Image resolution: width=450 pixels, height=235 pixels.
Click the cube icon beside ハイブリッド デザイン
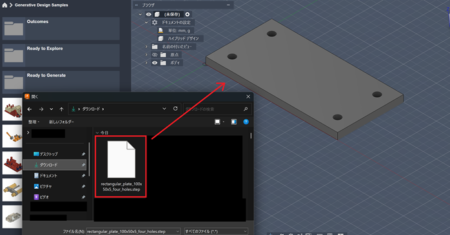[x=161, y=39]
